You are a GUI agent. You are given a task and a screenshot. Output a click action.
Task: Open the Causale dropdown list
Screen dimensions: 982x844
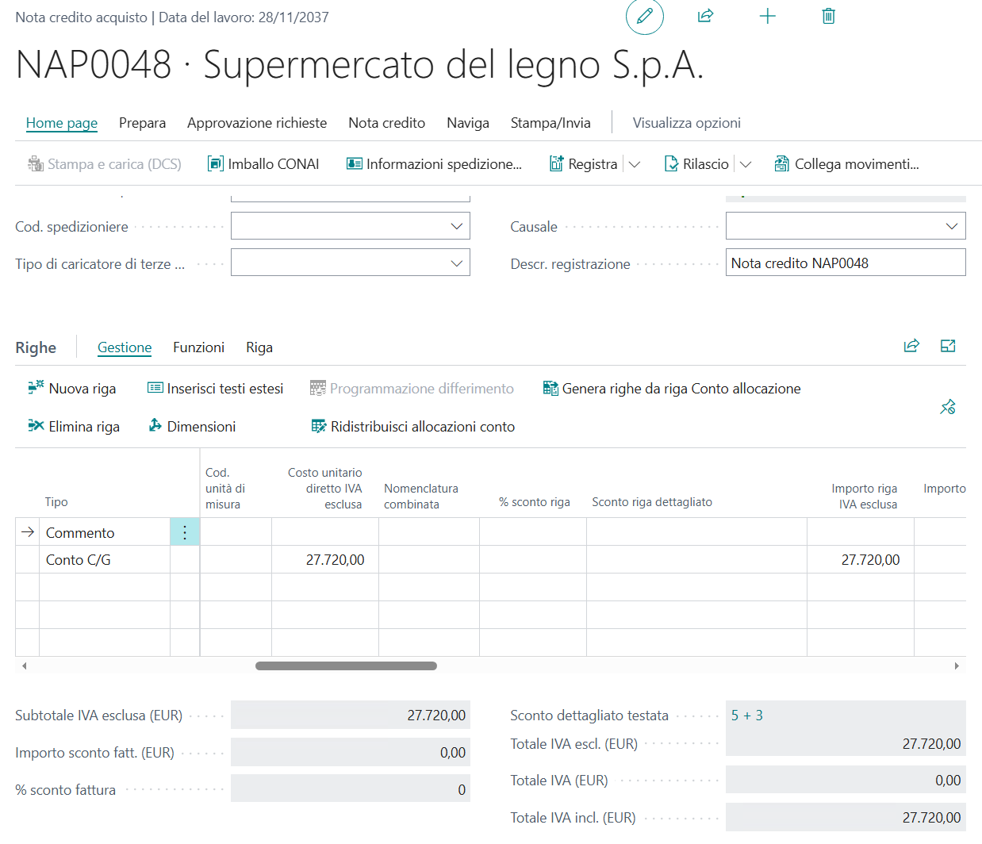click(x=951, y=226)
